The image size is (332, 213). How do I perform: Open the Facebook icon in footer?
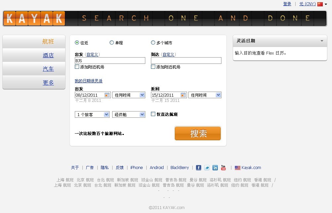point(198,168)
